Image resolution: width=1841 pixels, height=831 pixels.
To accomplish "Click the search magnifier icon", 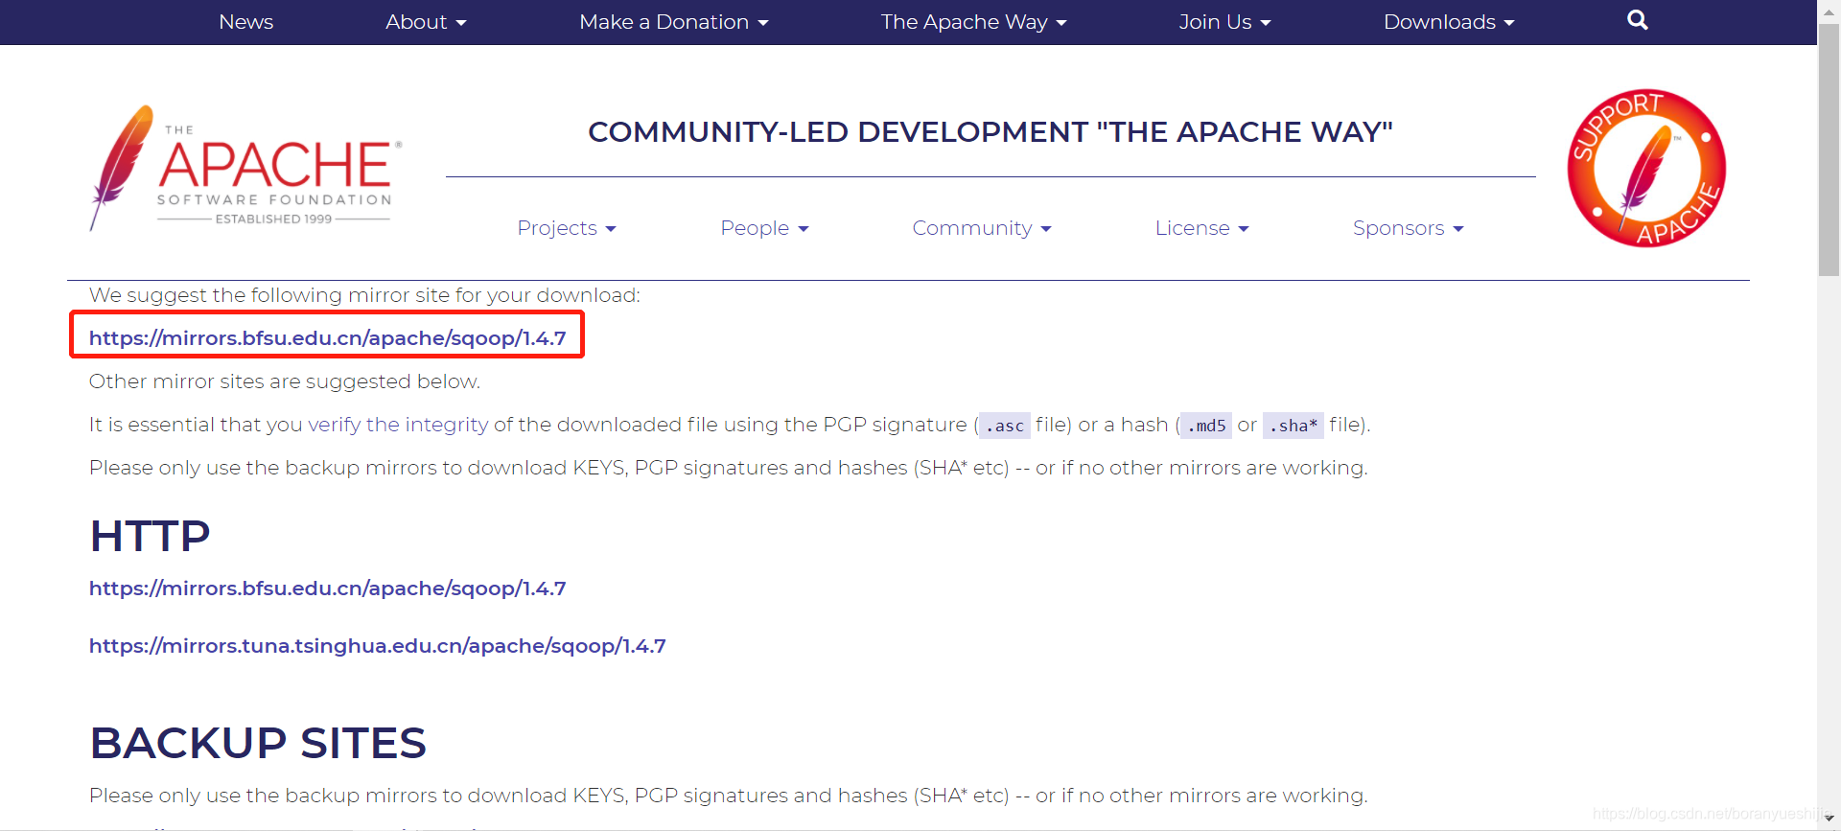I will tap(1637, 20).
